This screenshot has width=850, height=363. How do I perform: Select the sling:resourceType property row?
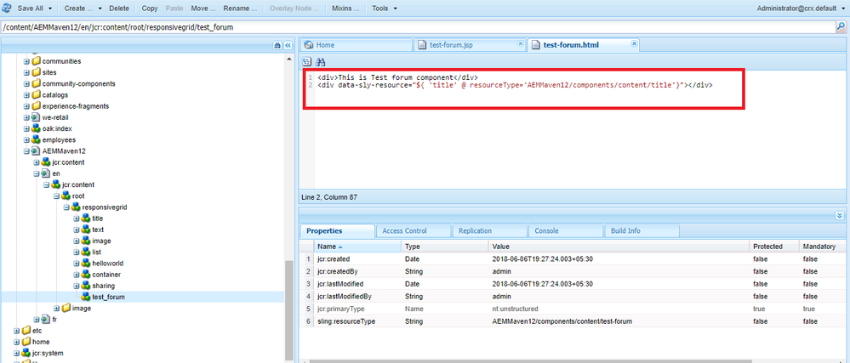[x=572, y=321]
